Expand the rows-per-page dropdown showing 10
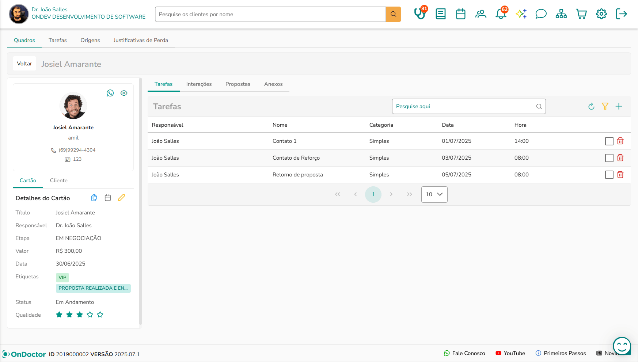The height and width of the screenshot is (362, 638). (434, 194)
